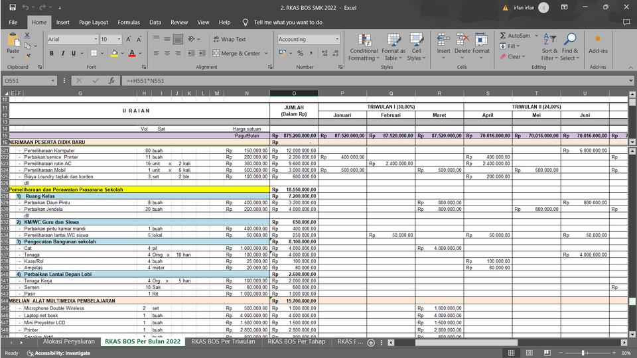
Task: Decrease indent of cell contents
Action: click(191, 53)
